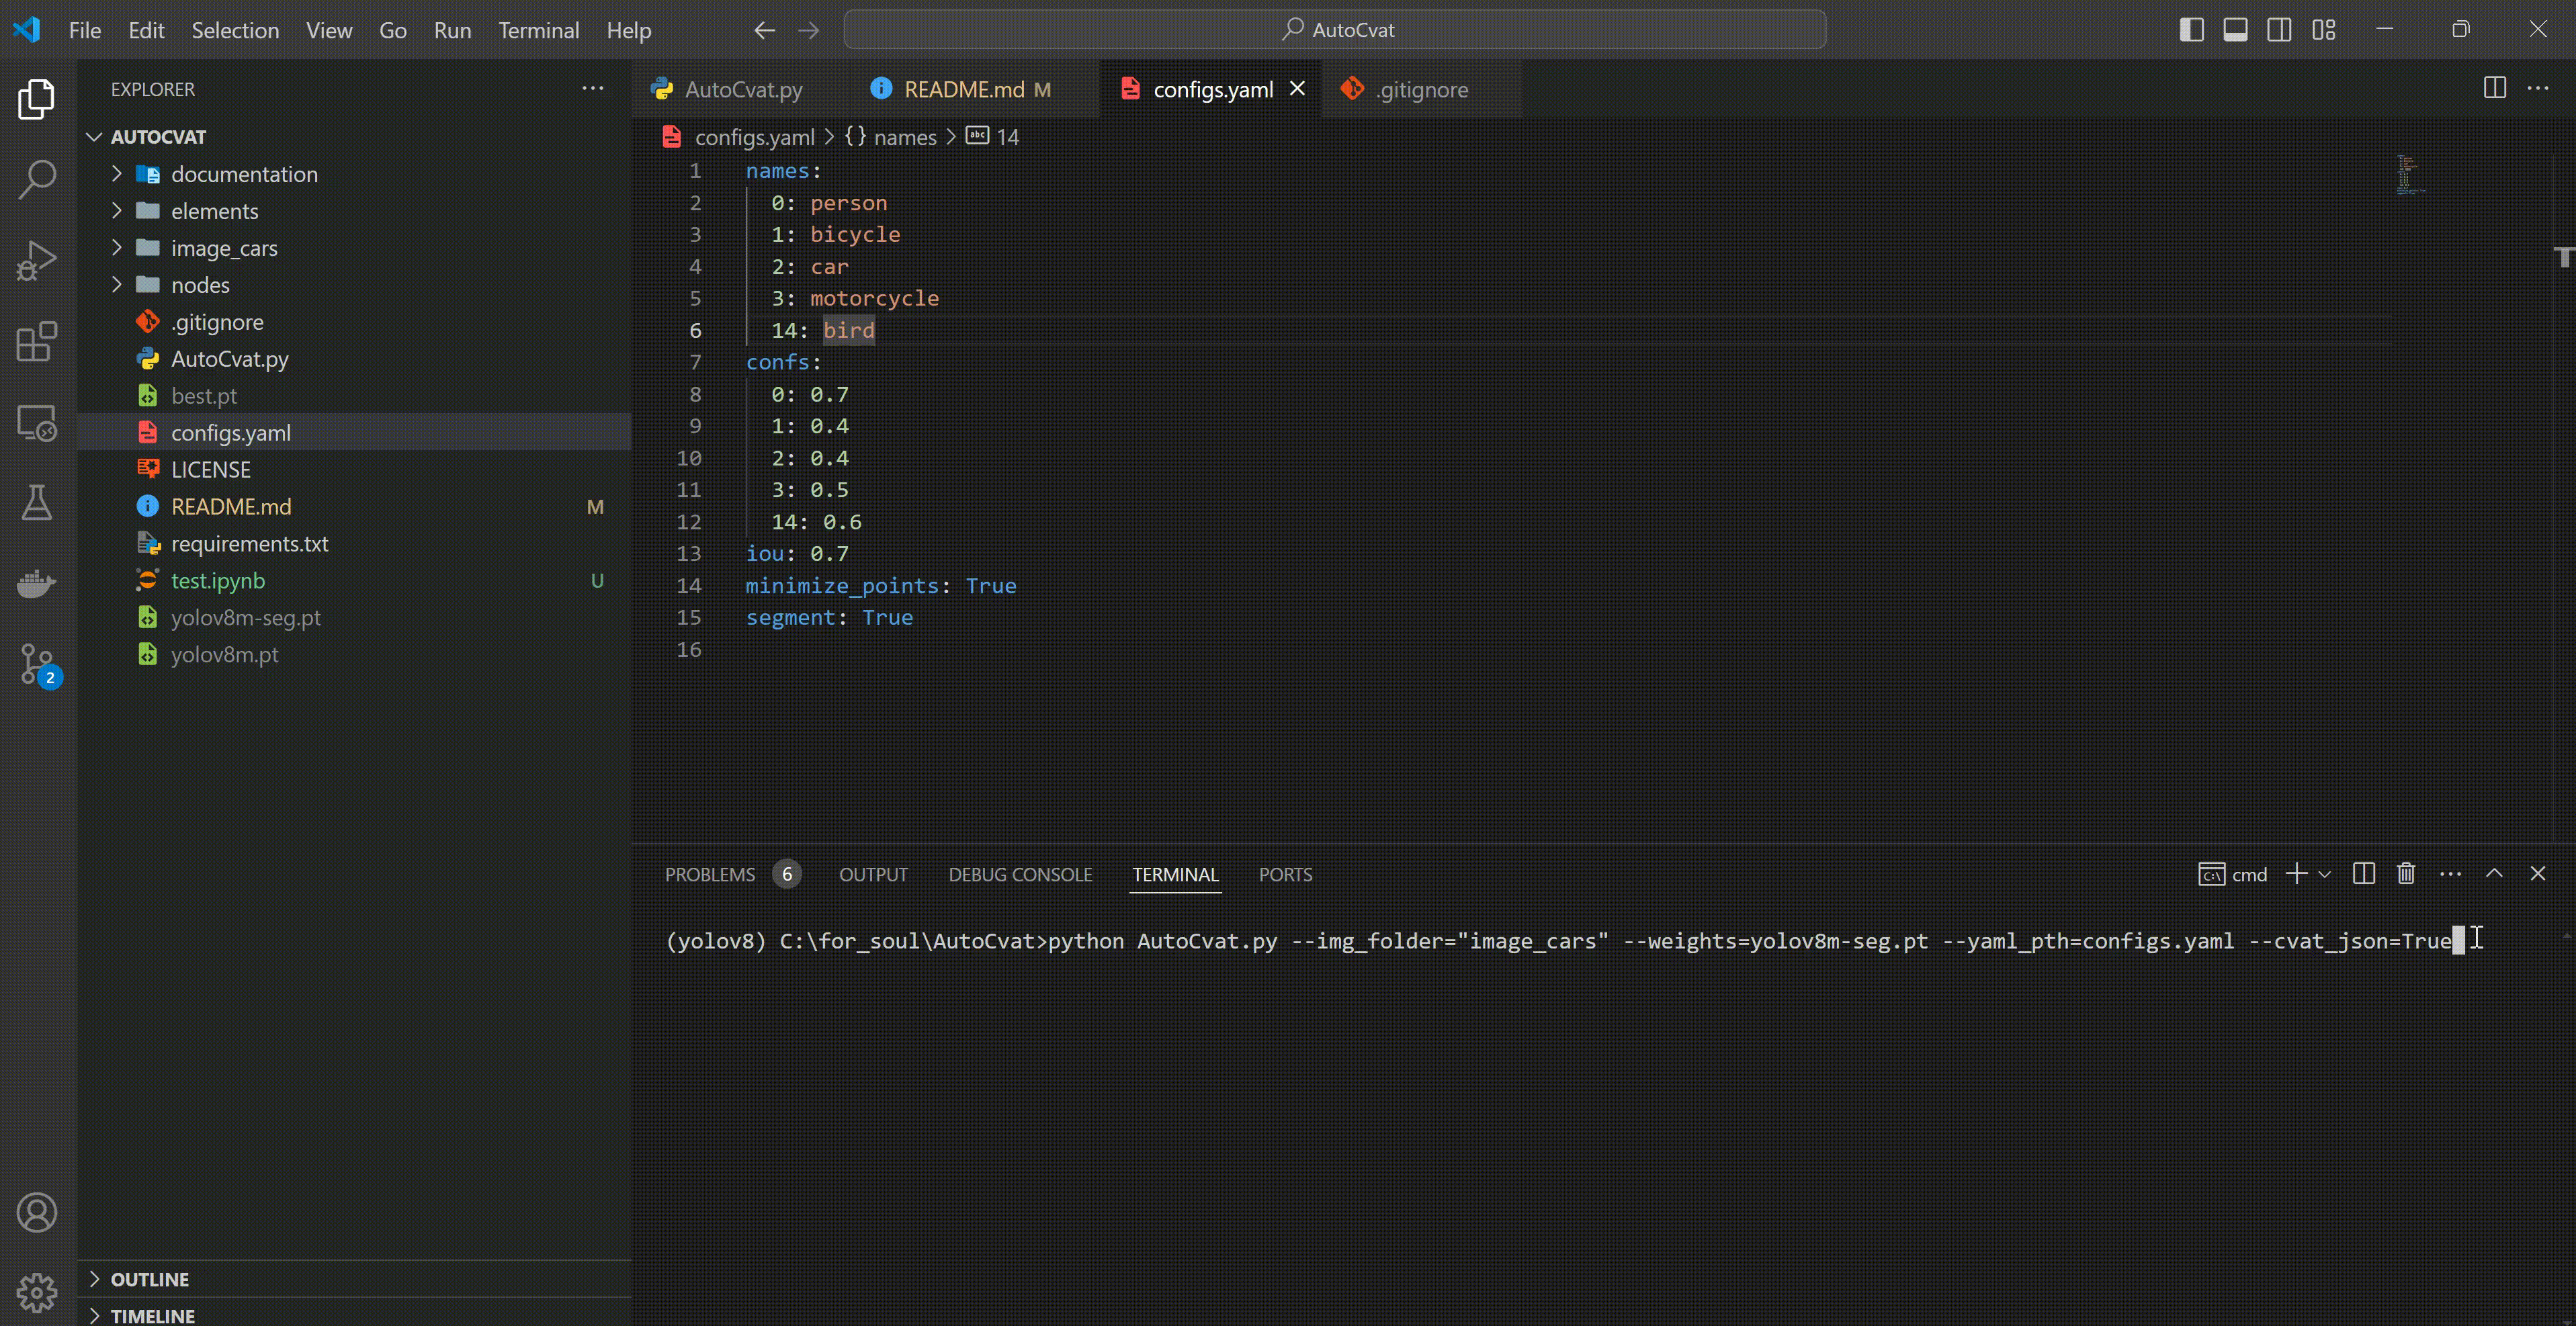Open the Docker view icon
The height and width of the screenshot is (1326, 2576).
[37, 583]
